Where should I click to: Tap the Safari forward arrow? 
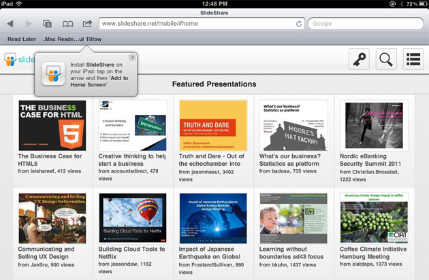[x=29, y=24]
